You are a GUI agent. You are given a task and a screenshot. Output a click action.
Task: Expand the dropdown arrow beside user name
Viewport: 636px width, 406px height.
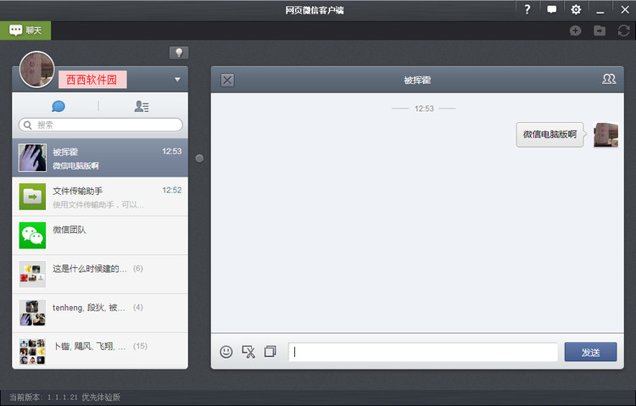point(177,80)
